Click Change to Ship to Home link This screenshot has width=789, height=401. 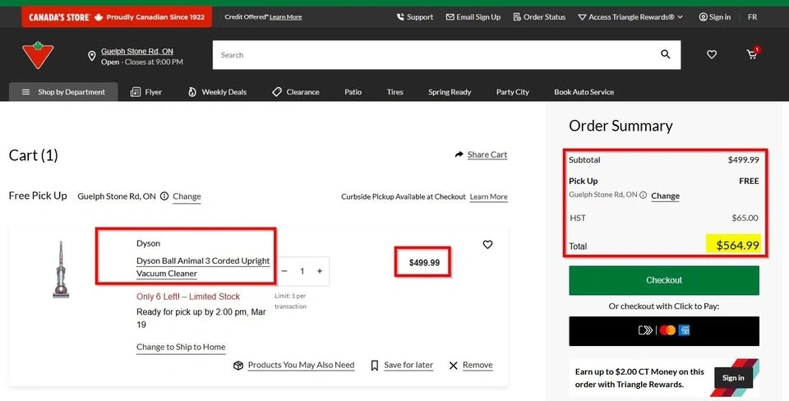181,347
